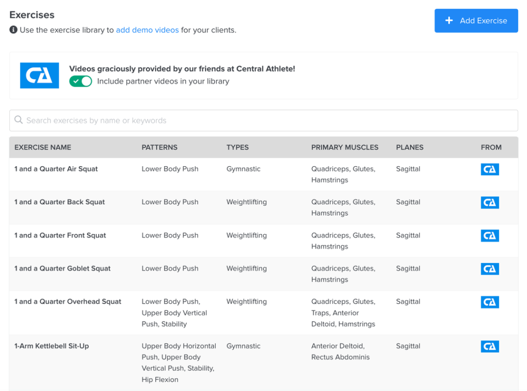Click the CA icon for 1 and a Quarter Goblet Squat
527x391 pixels.
point(489,269)
